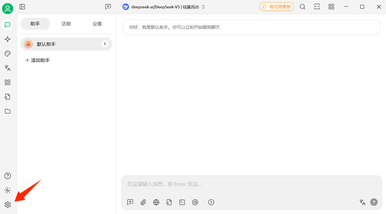The height and width of the screenshot is (214, 386).
Task: Collapse the sidebar panel
Action: [x=22, y=7]
